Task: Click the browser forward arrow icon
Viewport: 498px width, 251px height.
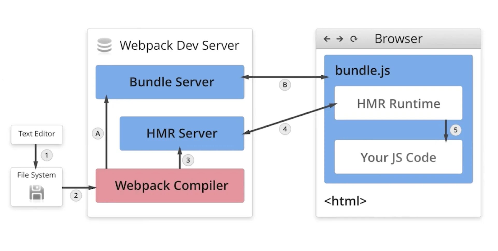Action: pos(340,39)
